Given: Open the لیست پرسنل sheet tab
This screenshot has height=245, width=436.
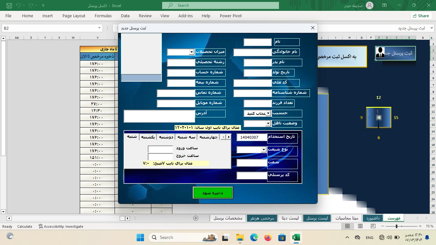Looking at the screenshot, I should point(317,218).
